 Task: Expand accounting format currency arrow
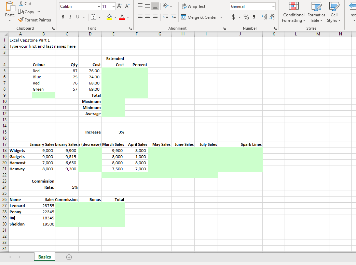(x=239, y=17)
